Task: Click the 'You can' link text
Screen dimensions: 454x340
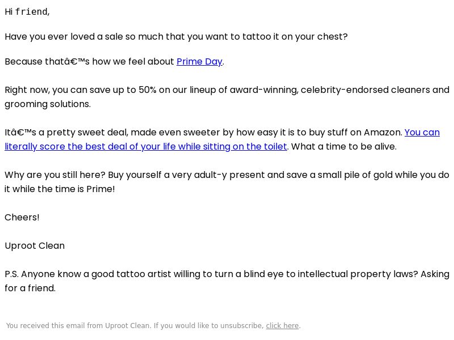Action: pos(422,133)
